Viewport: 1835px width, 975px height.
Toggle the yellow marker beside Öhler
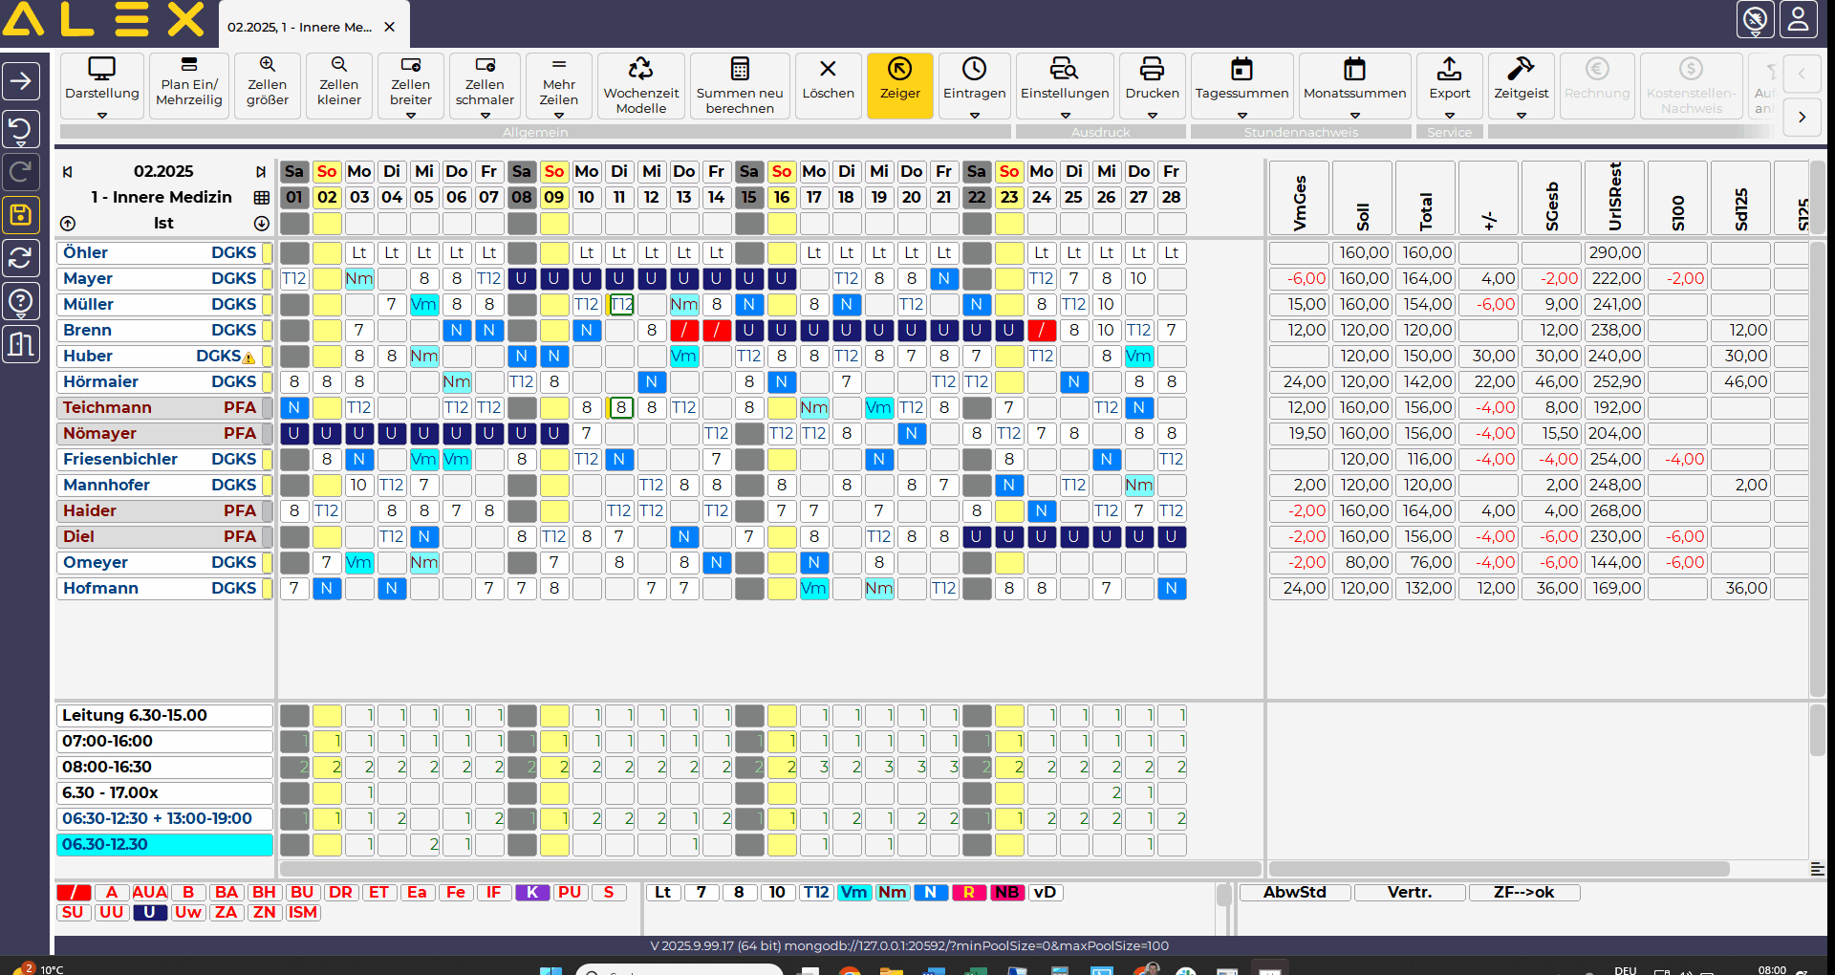(268, 253)
